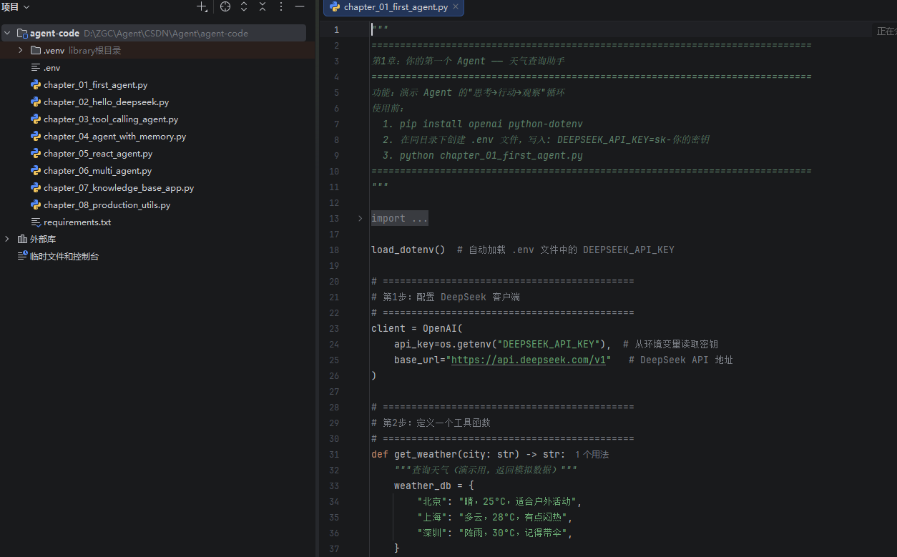
Task: Click the "DEEPSEEK_API_KEY" string in os.getenv
Action: pyautogui.click(x=548, y=345)
